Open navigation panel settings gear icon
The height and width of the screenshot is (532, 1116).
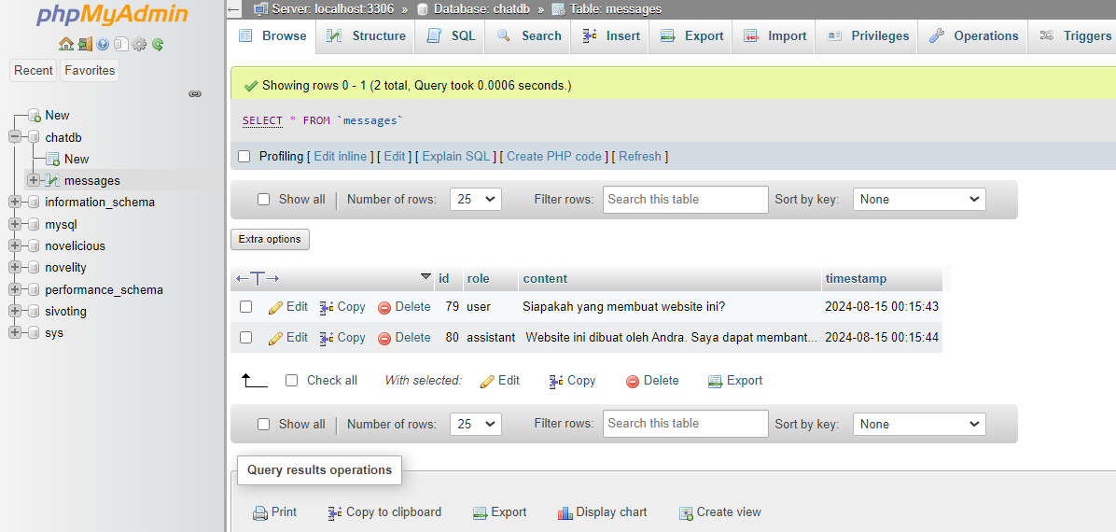[x=139, y=44]
